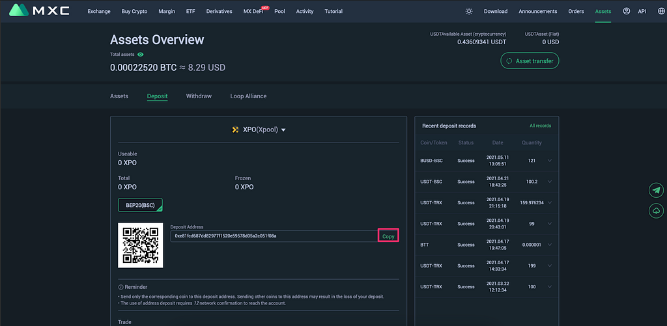
Task: Click the 0.00022520 BTC total value
Action: click(143, 67)
